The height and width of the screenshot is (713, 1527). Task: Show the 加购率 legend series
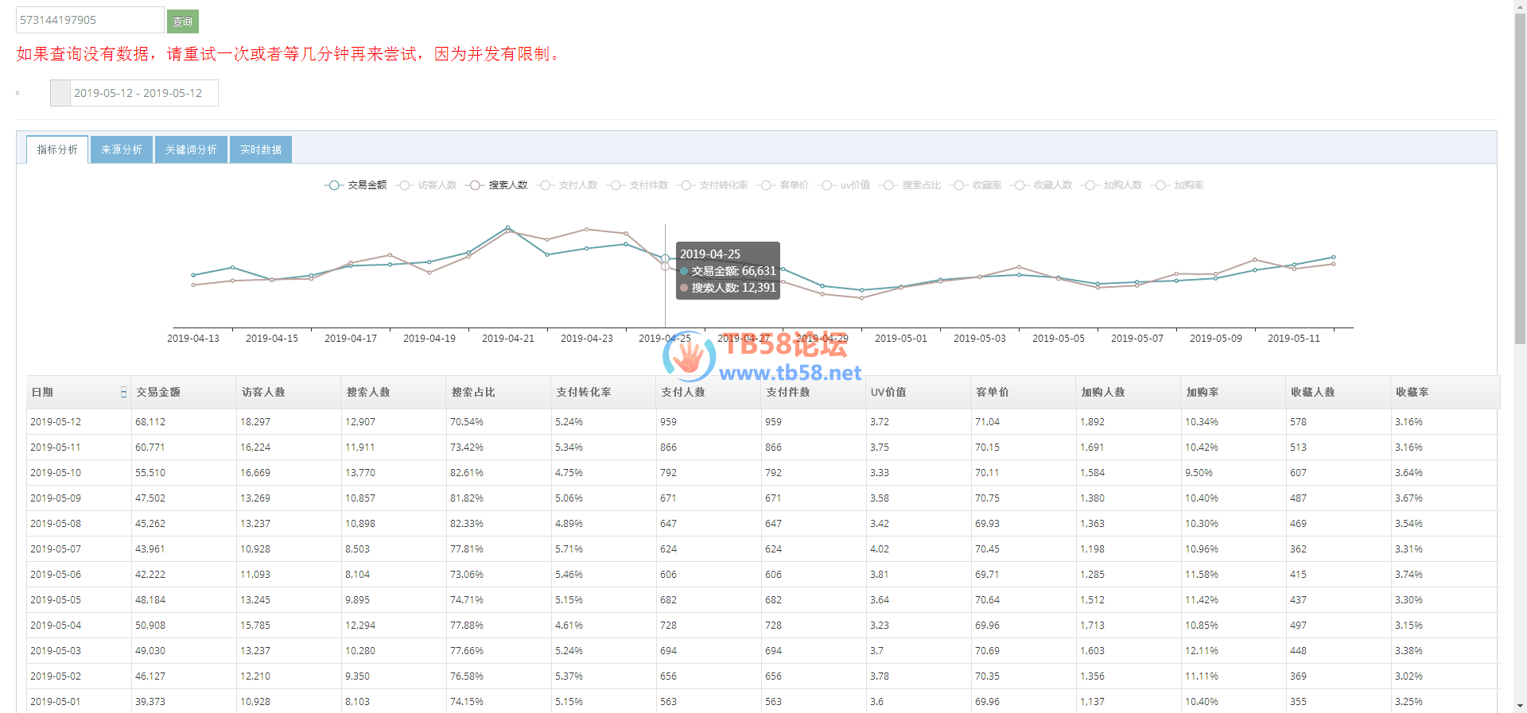pyautogui.click(x=1161, y=185)
